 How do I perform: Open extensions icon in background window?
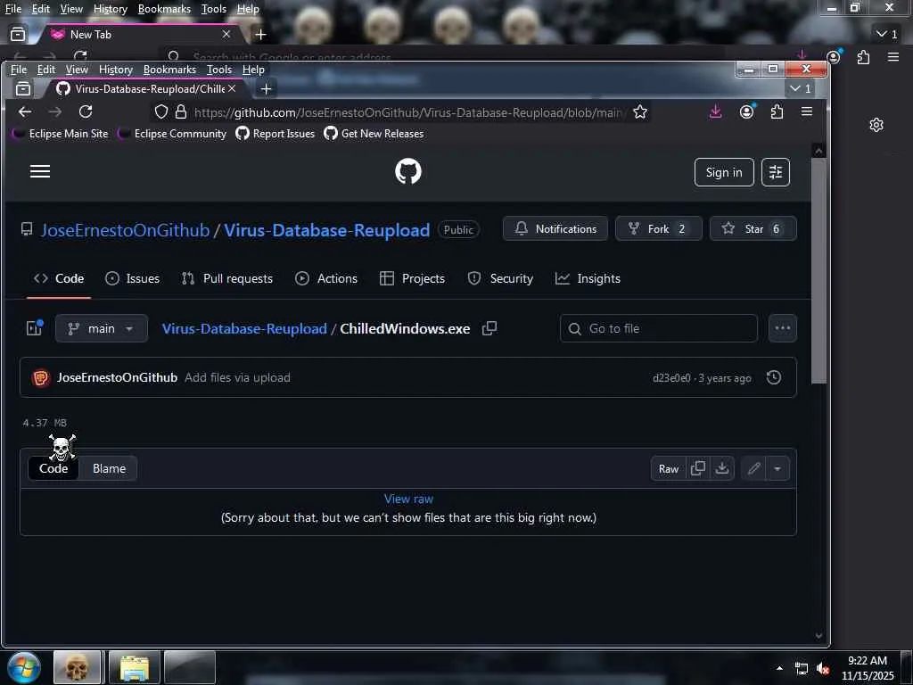tap(863, 57)
